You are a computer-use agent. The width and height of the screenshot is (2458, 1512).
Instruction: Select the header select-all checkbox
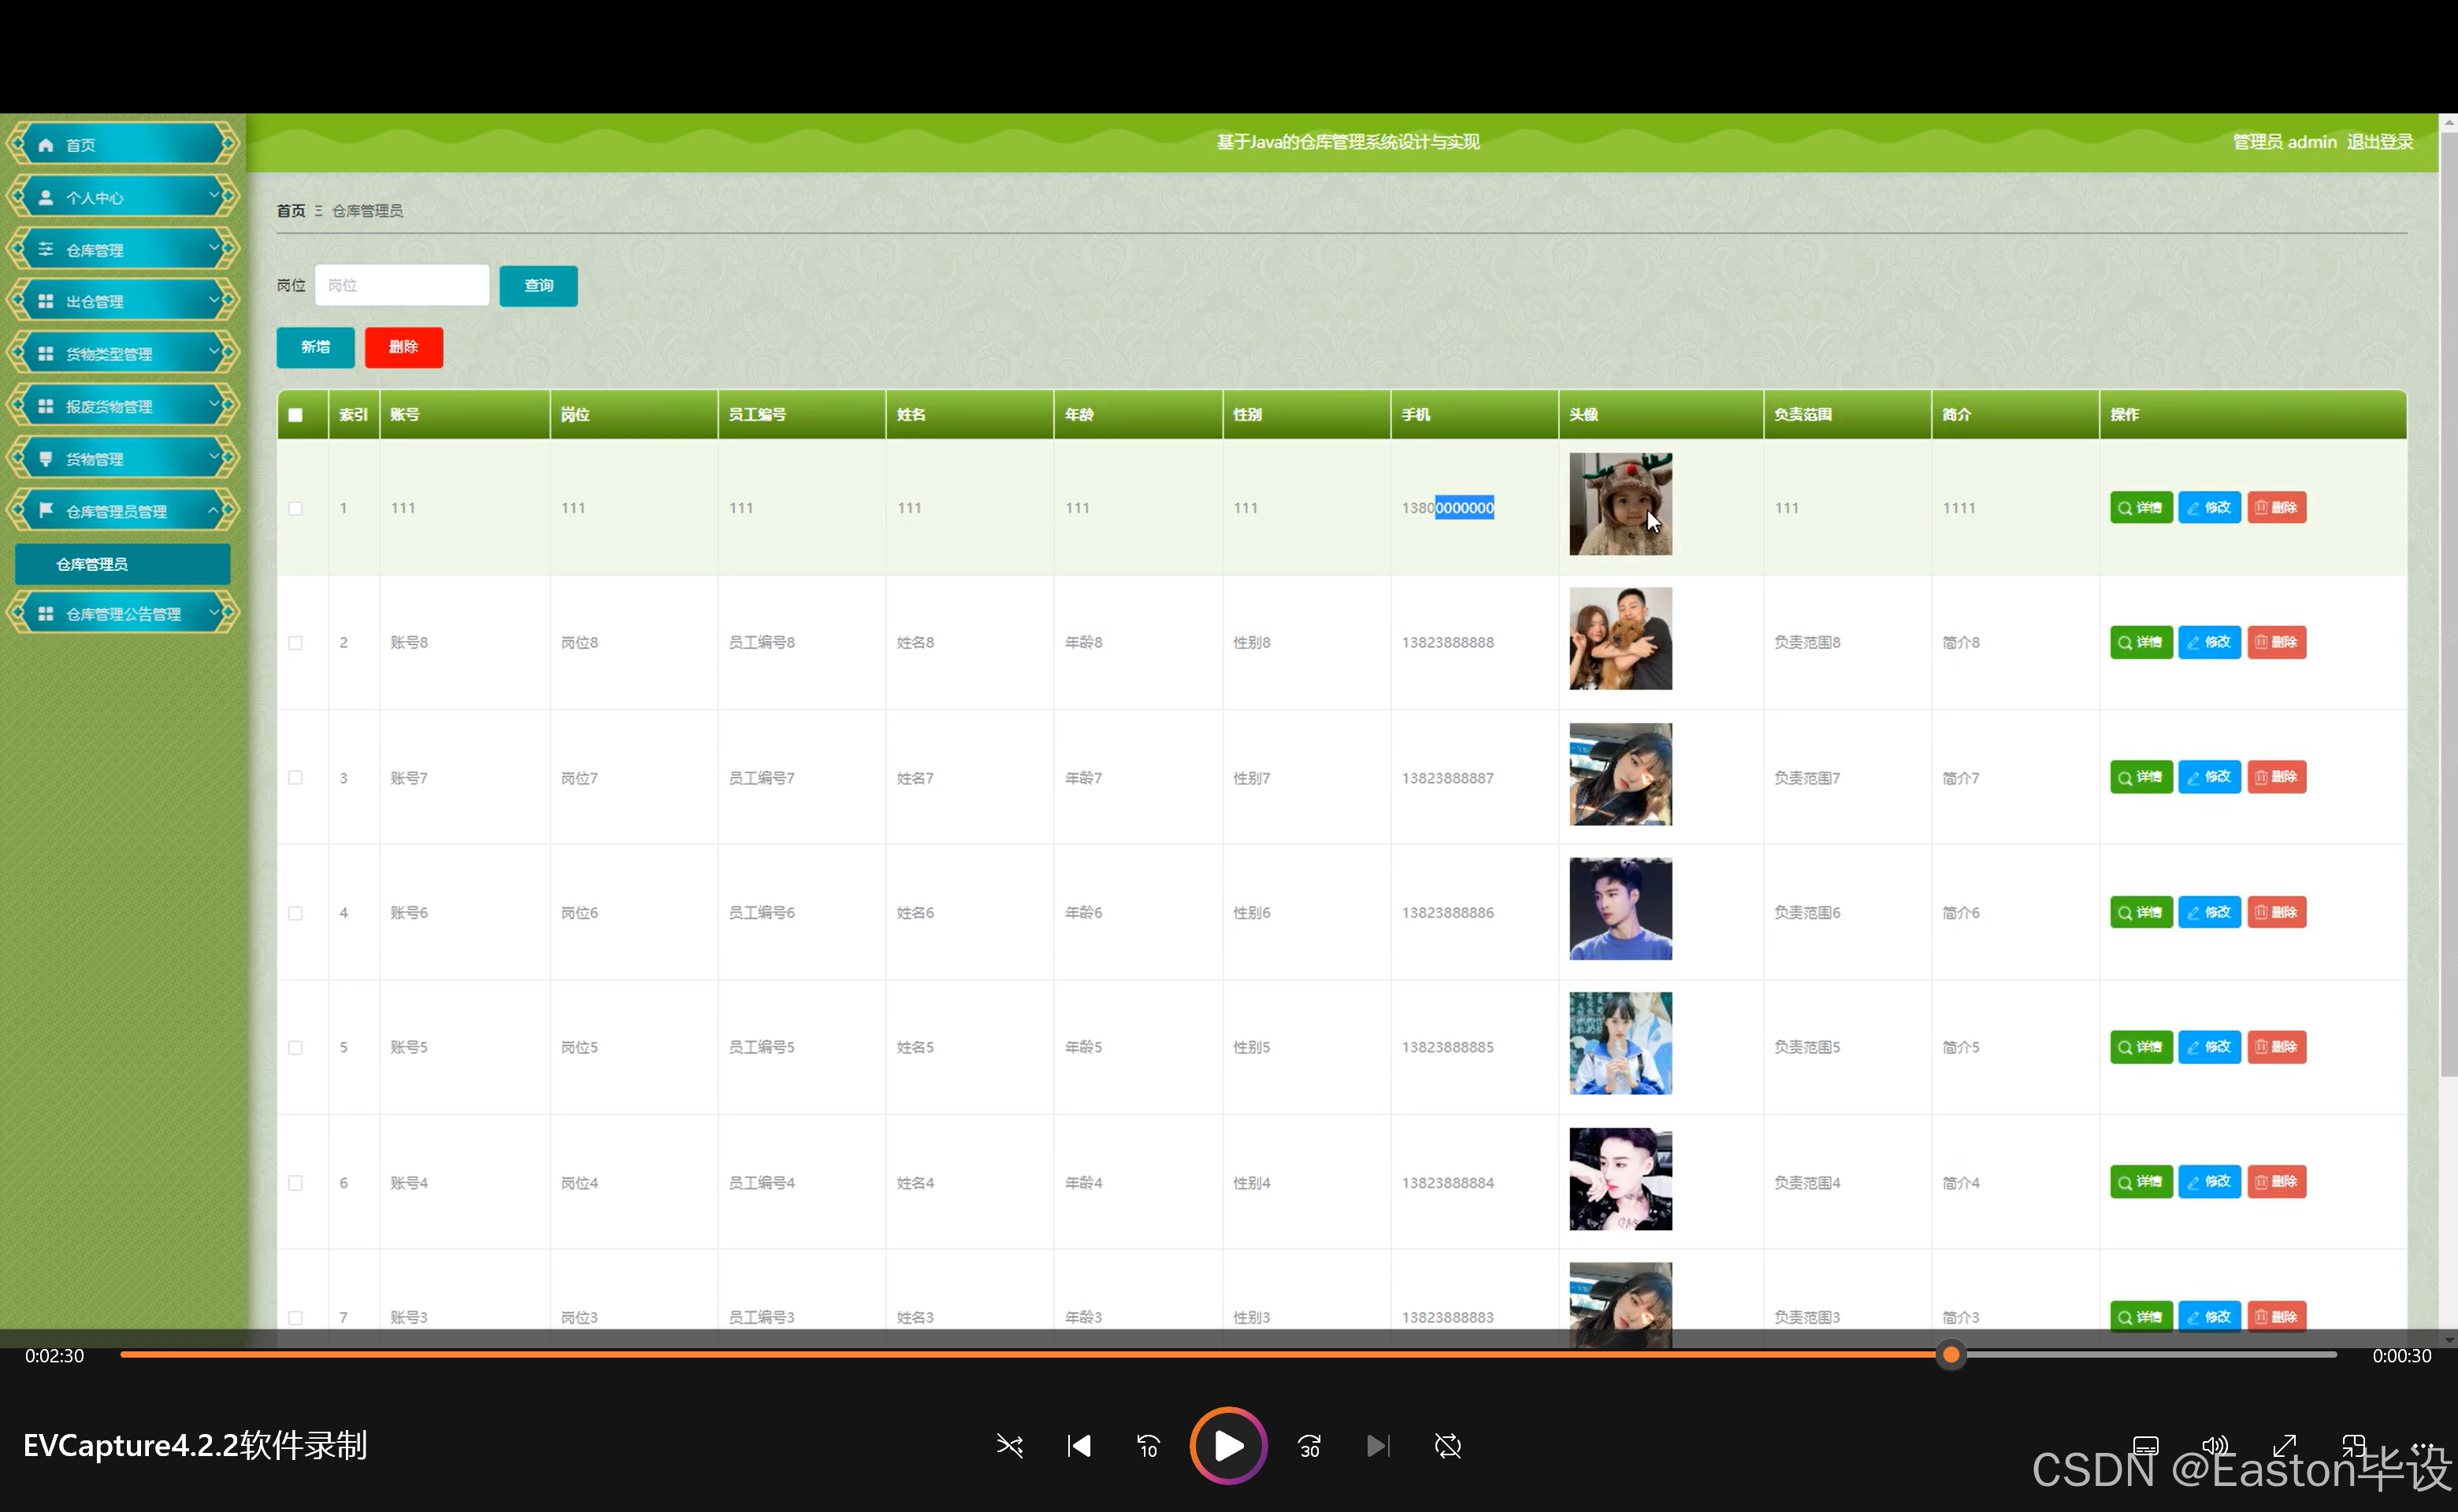295,415
